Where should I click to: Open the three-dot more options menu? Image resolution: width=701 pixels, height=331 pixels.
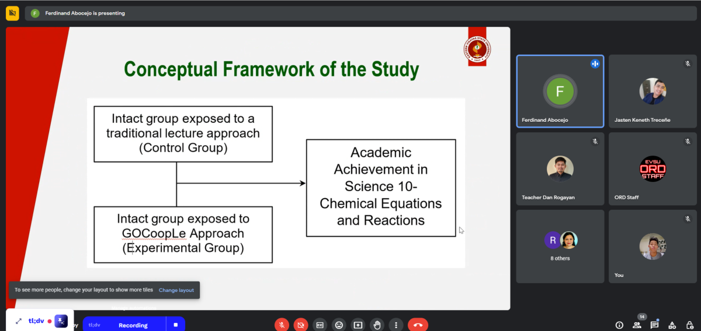pos(396,325)
